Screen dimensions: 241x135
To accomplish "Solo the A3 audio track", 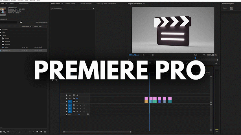I will [x=81, y=112].
